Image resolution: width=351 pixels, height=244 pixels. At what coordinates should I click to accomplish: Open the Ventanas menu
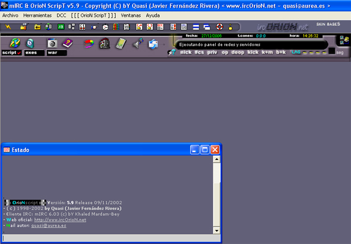131,15
